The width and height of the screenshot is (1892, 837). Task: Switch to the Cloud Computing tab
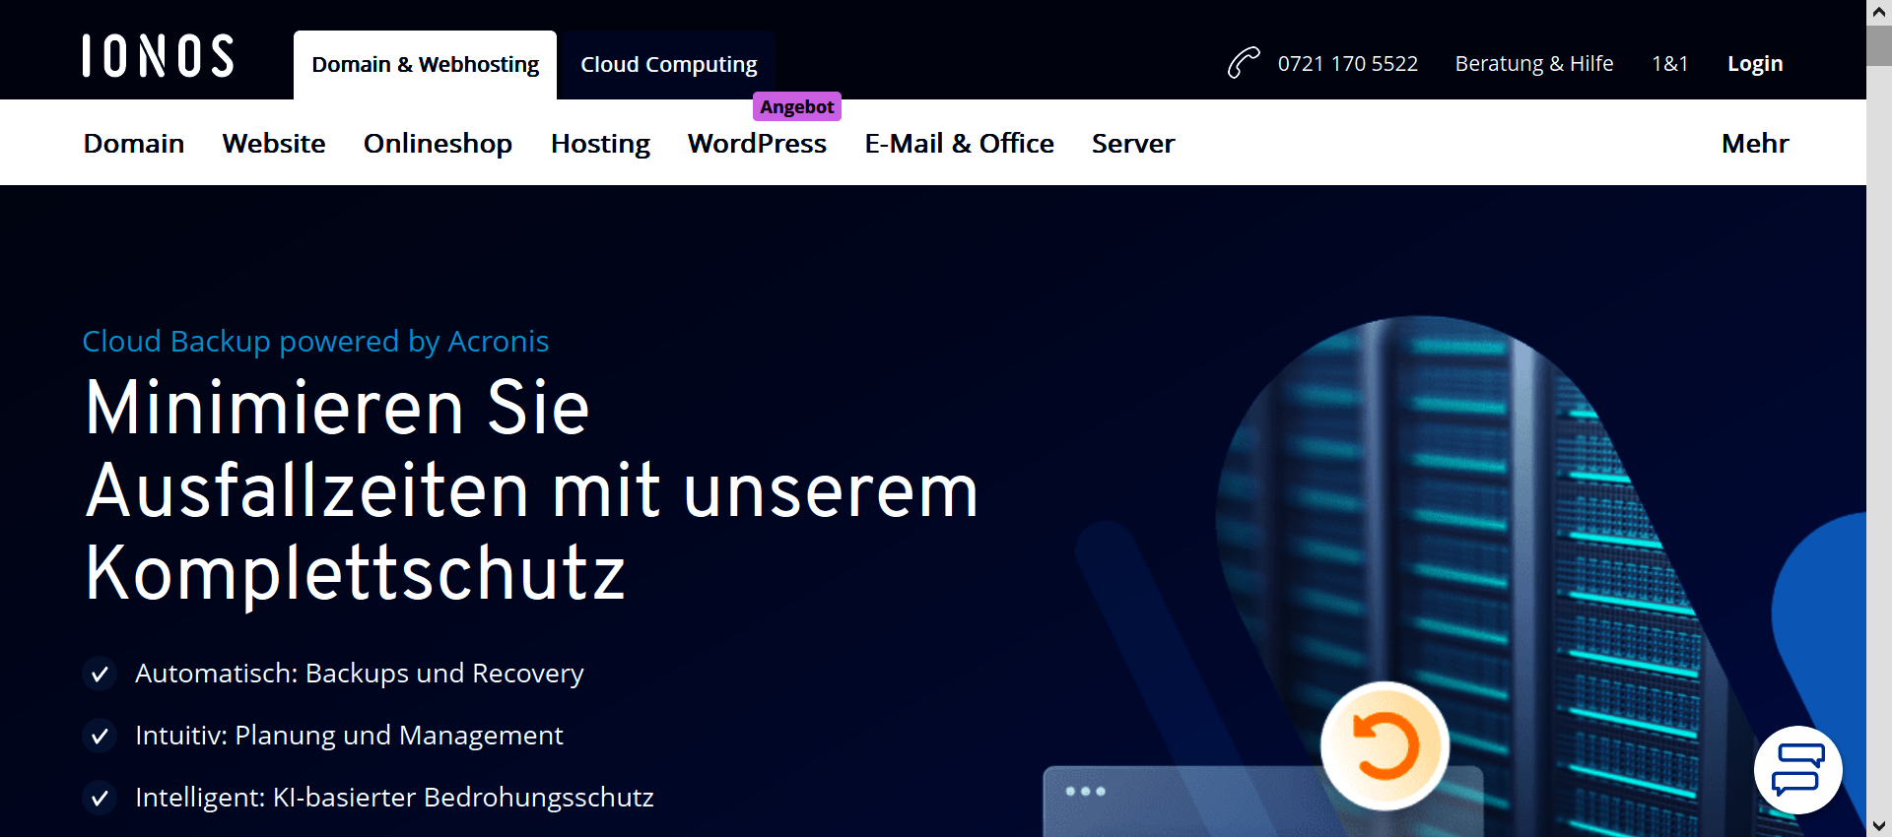tap(668, 65)
